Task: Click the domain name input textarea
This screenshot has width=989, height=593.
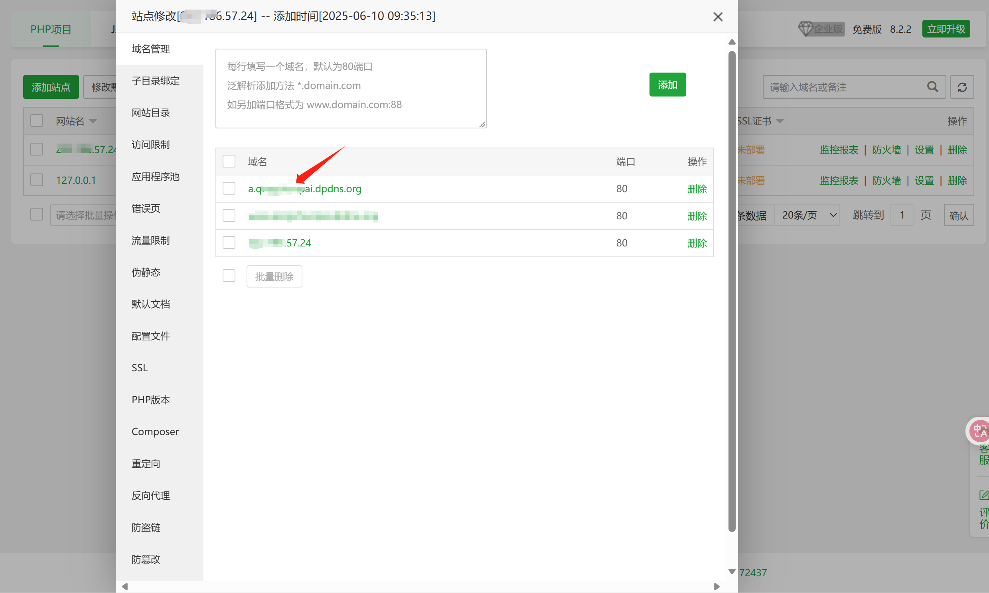Action: tap(351, 88)
